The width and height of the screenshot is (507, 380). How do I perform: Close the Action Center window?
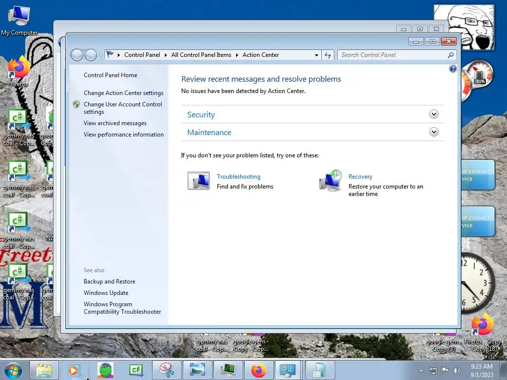click(449, 42)
